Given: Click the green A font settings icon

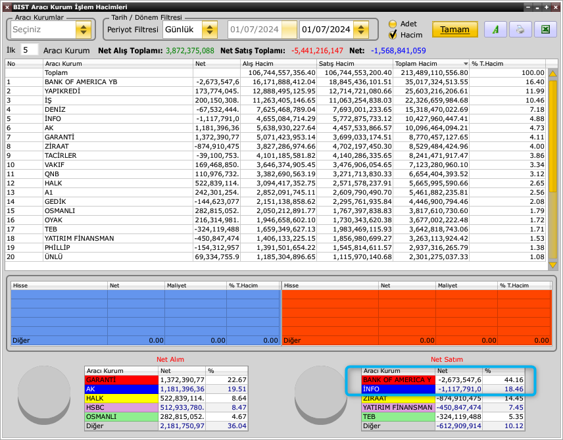Looking at the screenshot, I should pos(495,30).
